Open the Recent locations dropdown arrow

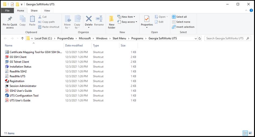(x=17, y=38)
